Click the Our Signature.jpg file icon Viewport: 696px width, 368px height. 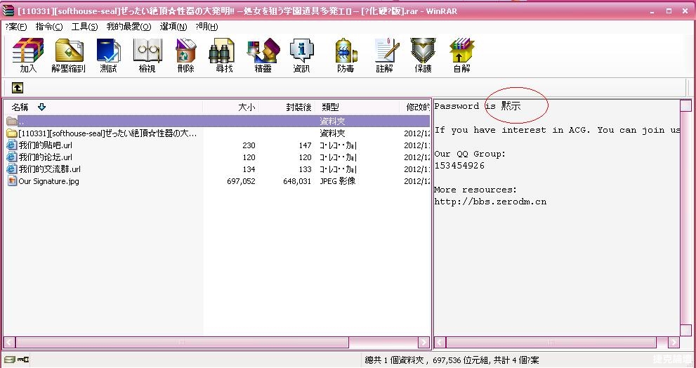point(12,181)
